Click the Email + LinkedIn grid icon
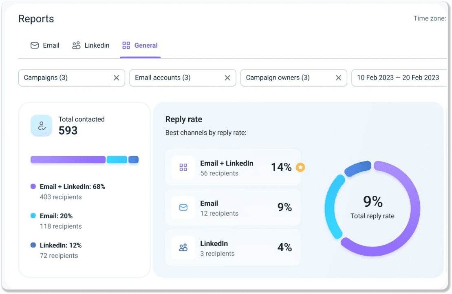The height and width of the screenshot is (294, 452). pyautogui.click(x=183, y=167)
